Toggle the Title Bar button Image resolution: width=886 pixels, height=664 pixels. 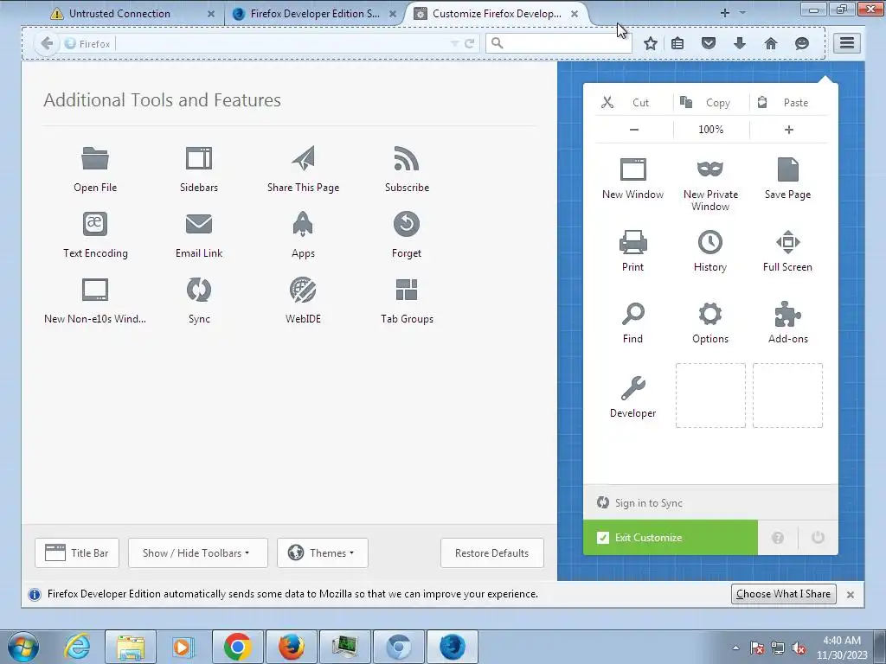(77, 552)
